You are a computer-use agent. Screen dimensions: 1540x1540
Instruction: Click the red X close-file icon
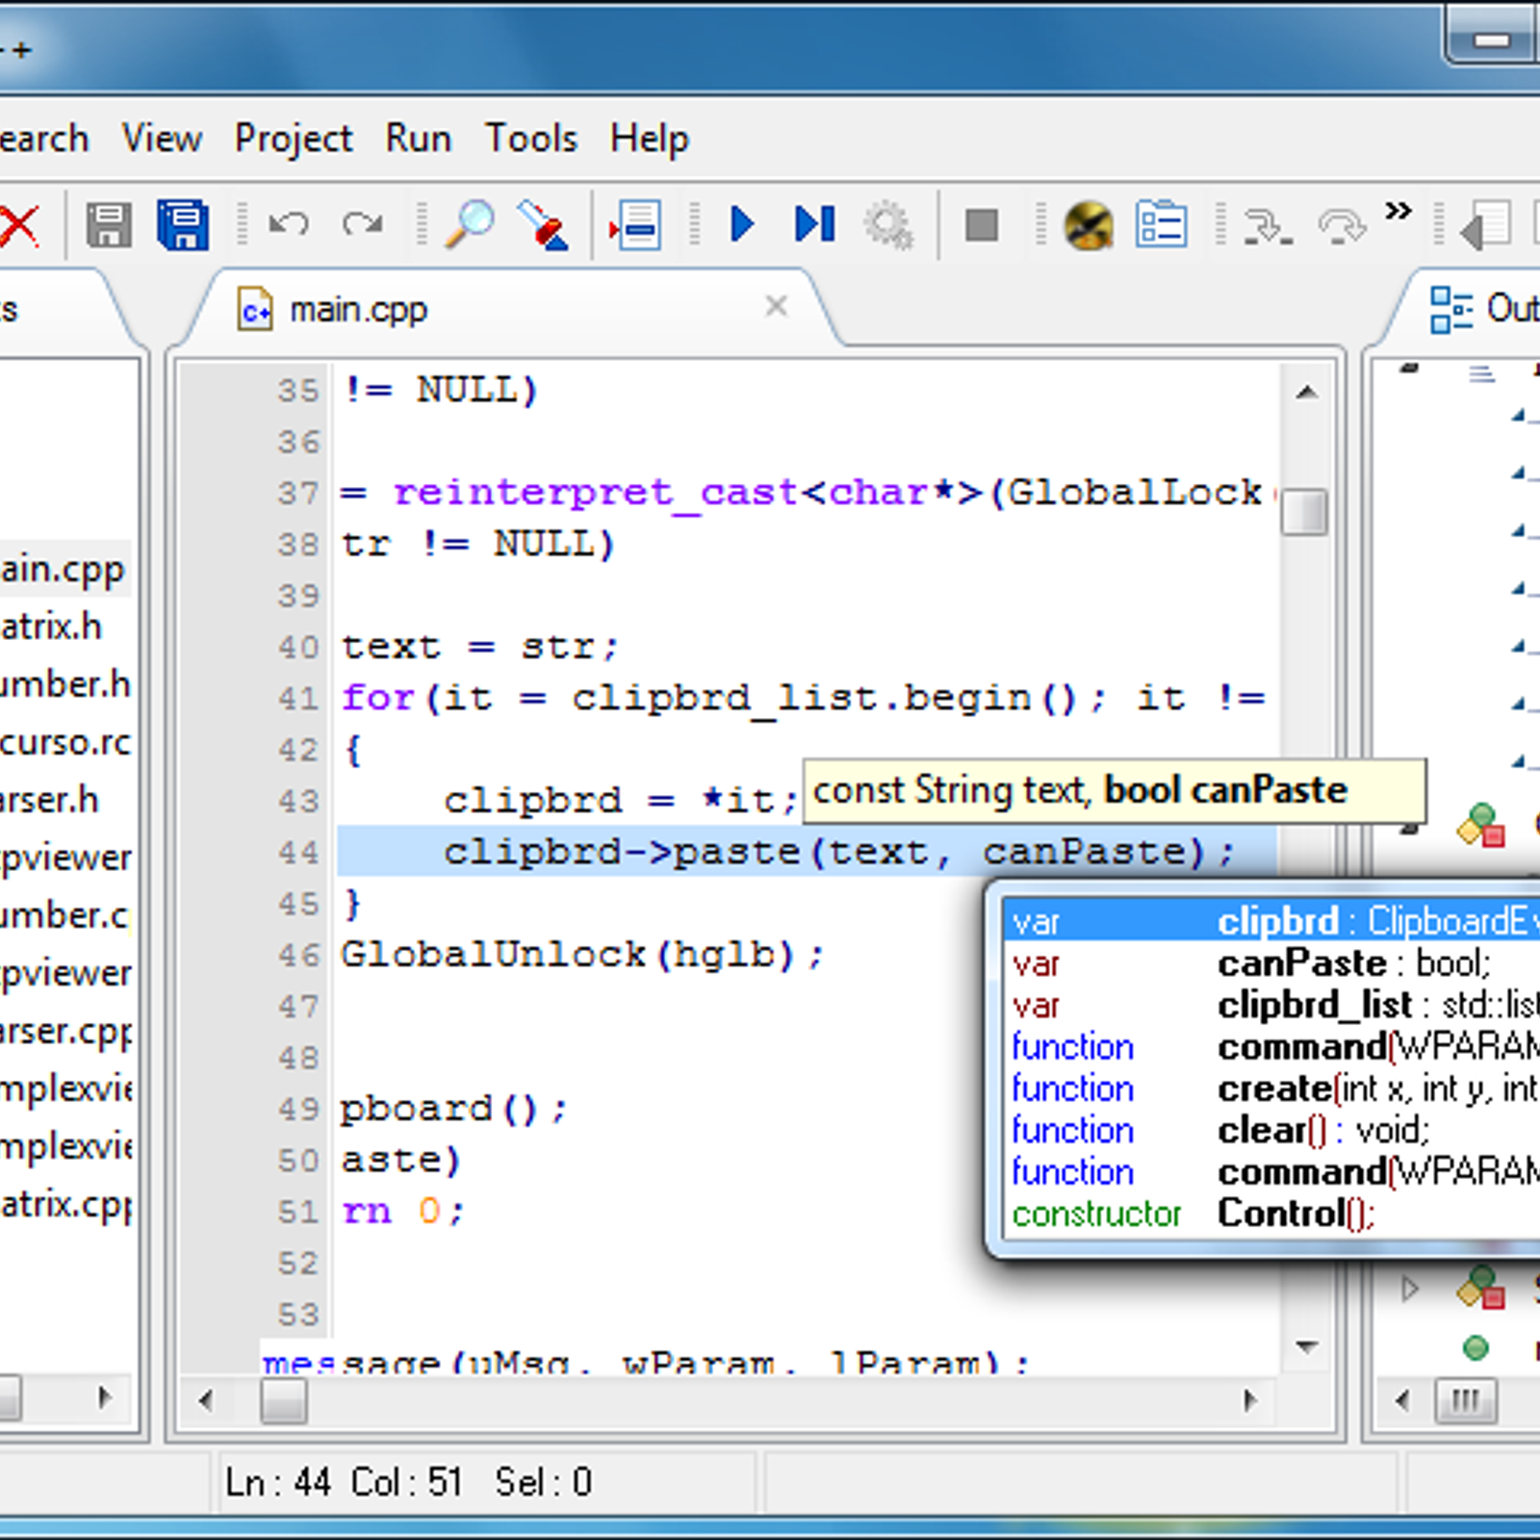point(19,226)
